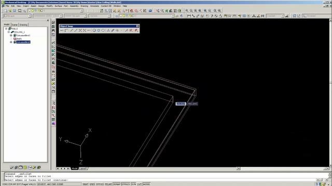
Task: Open the File menu
Action: click(x=7, y=6)
